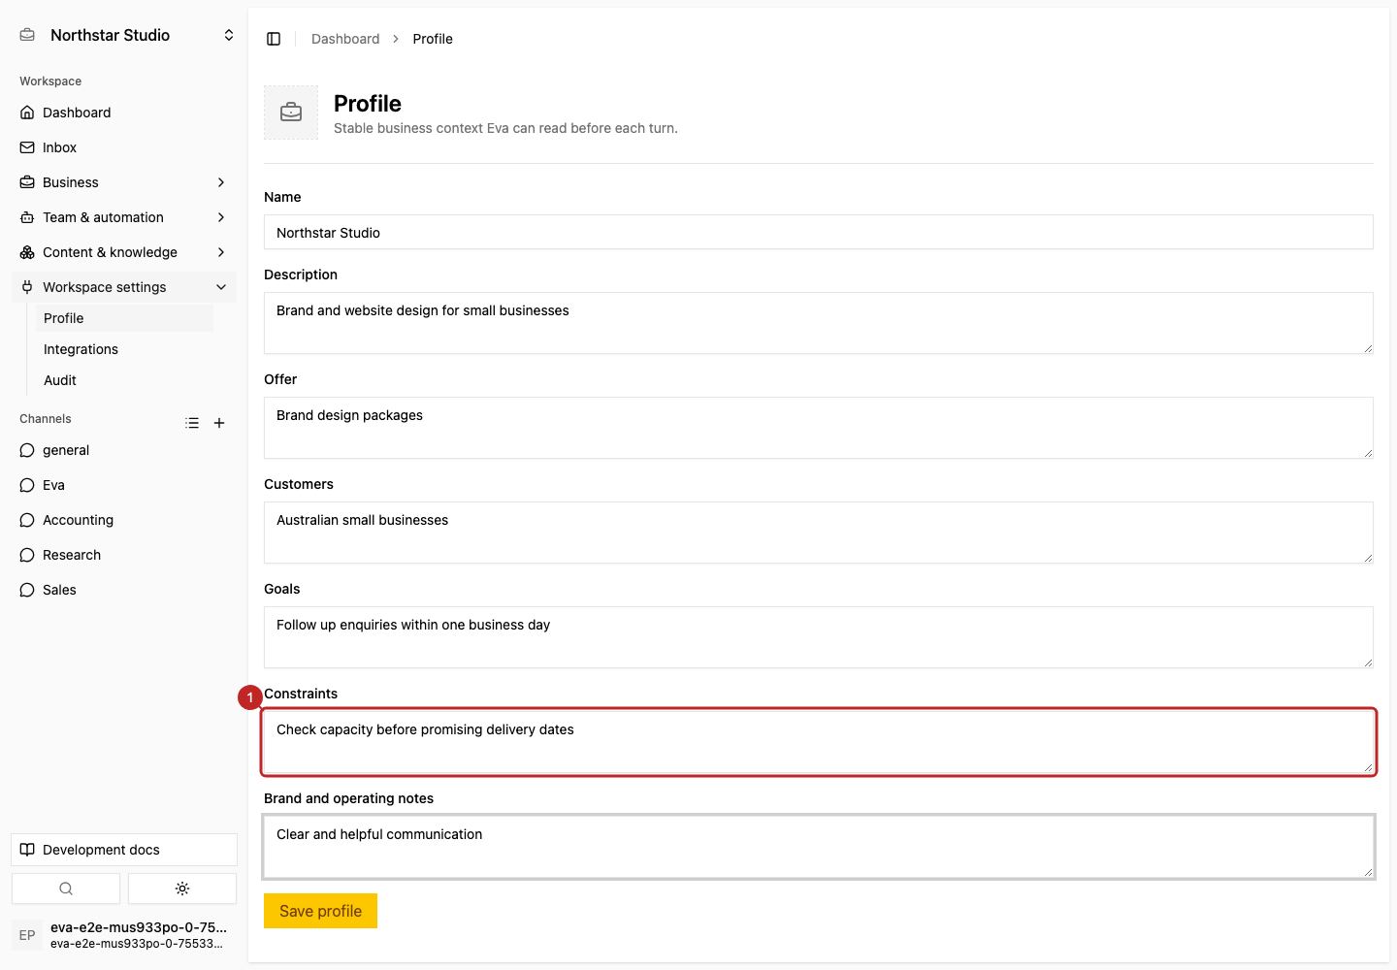
Task: Click the Business briefcase icon in sidebar
Action: [27, 182]
